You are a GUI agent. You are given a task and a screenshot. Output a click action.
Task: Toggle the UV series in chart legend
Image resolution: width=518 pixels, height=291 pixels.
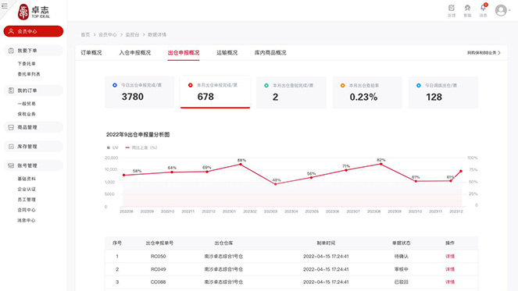click(x=113, y=147)
